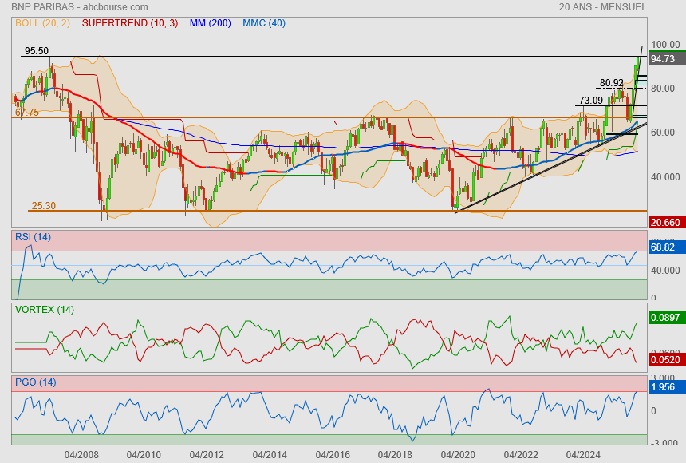Click the PGO value tag 1.956
The width and height of the screenshot is (686, 463).
click(x=663, y=387)
